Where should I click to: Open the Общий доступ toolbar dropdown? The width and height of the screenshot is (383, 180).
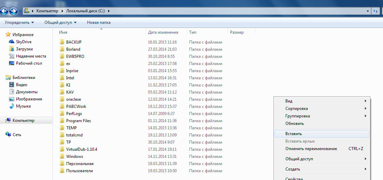click(60, 22)
